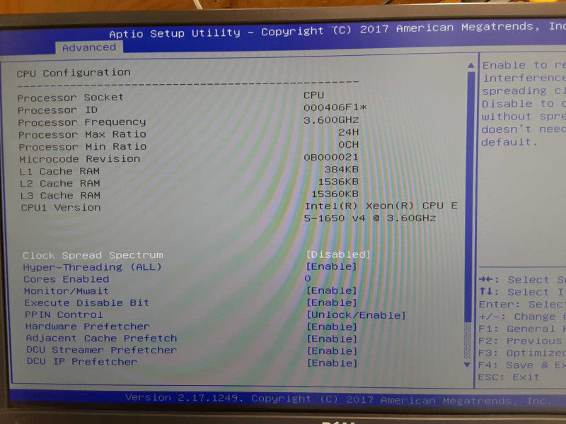Click the F4: Save hint
This screenshot has height=424, width=566.
522,365
